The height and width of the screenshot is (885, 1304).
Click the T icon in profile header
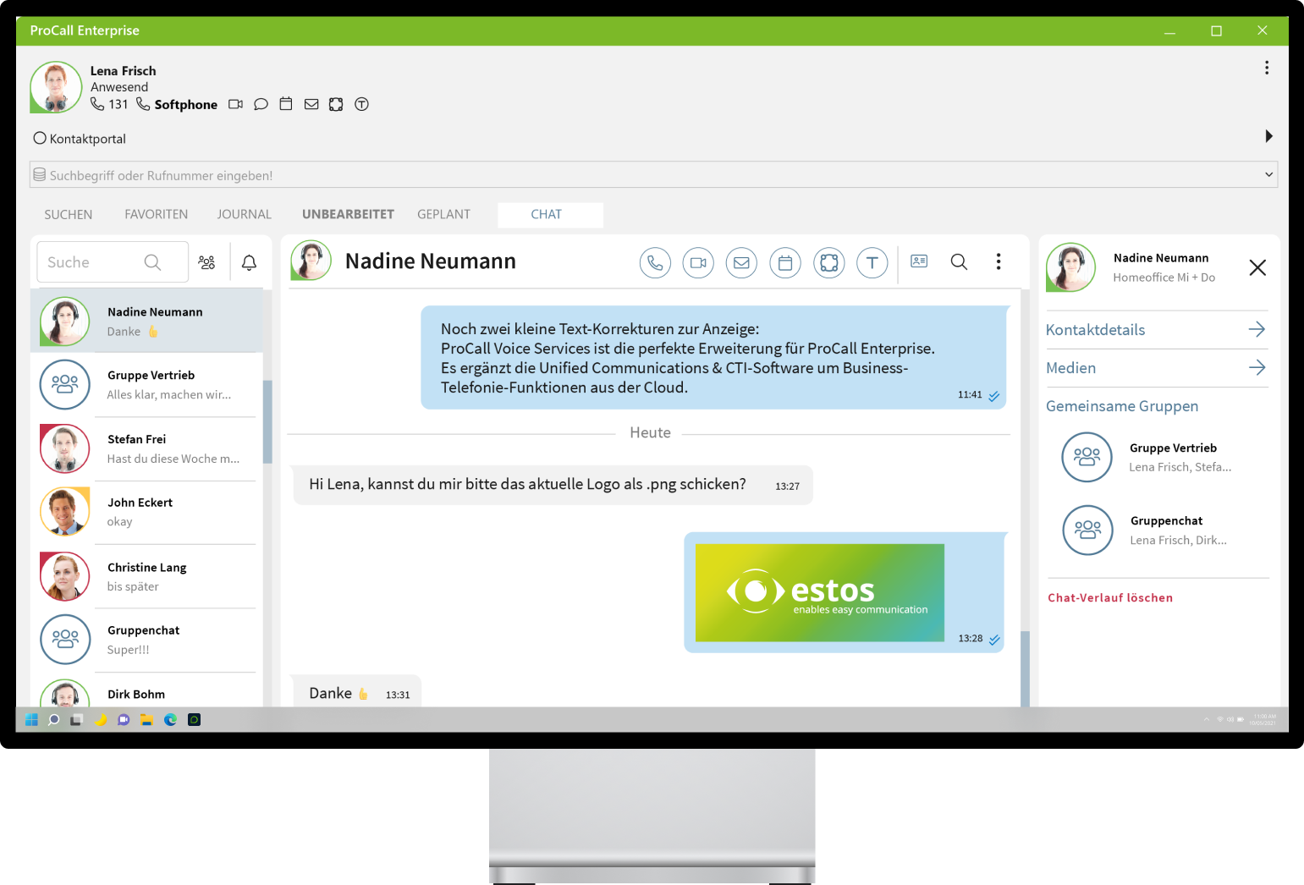point(361,104)
